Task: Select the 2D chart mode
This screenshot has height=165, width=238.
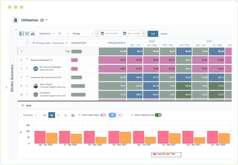Action: click(x=112, y=115)
